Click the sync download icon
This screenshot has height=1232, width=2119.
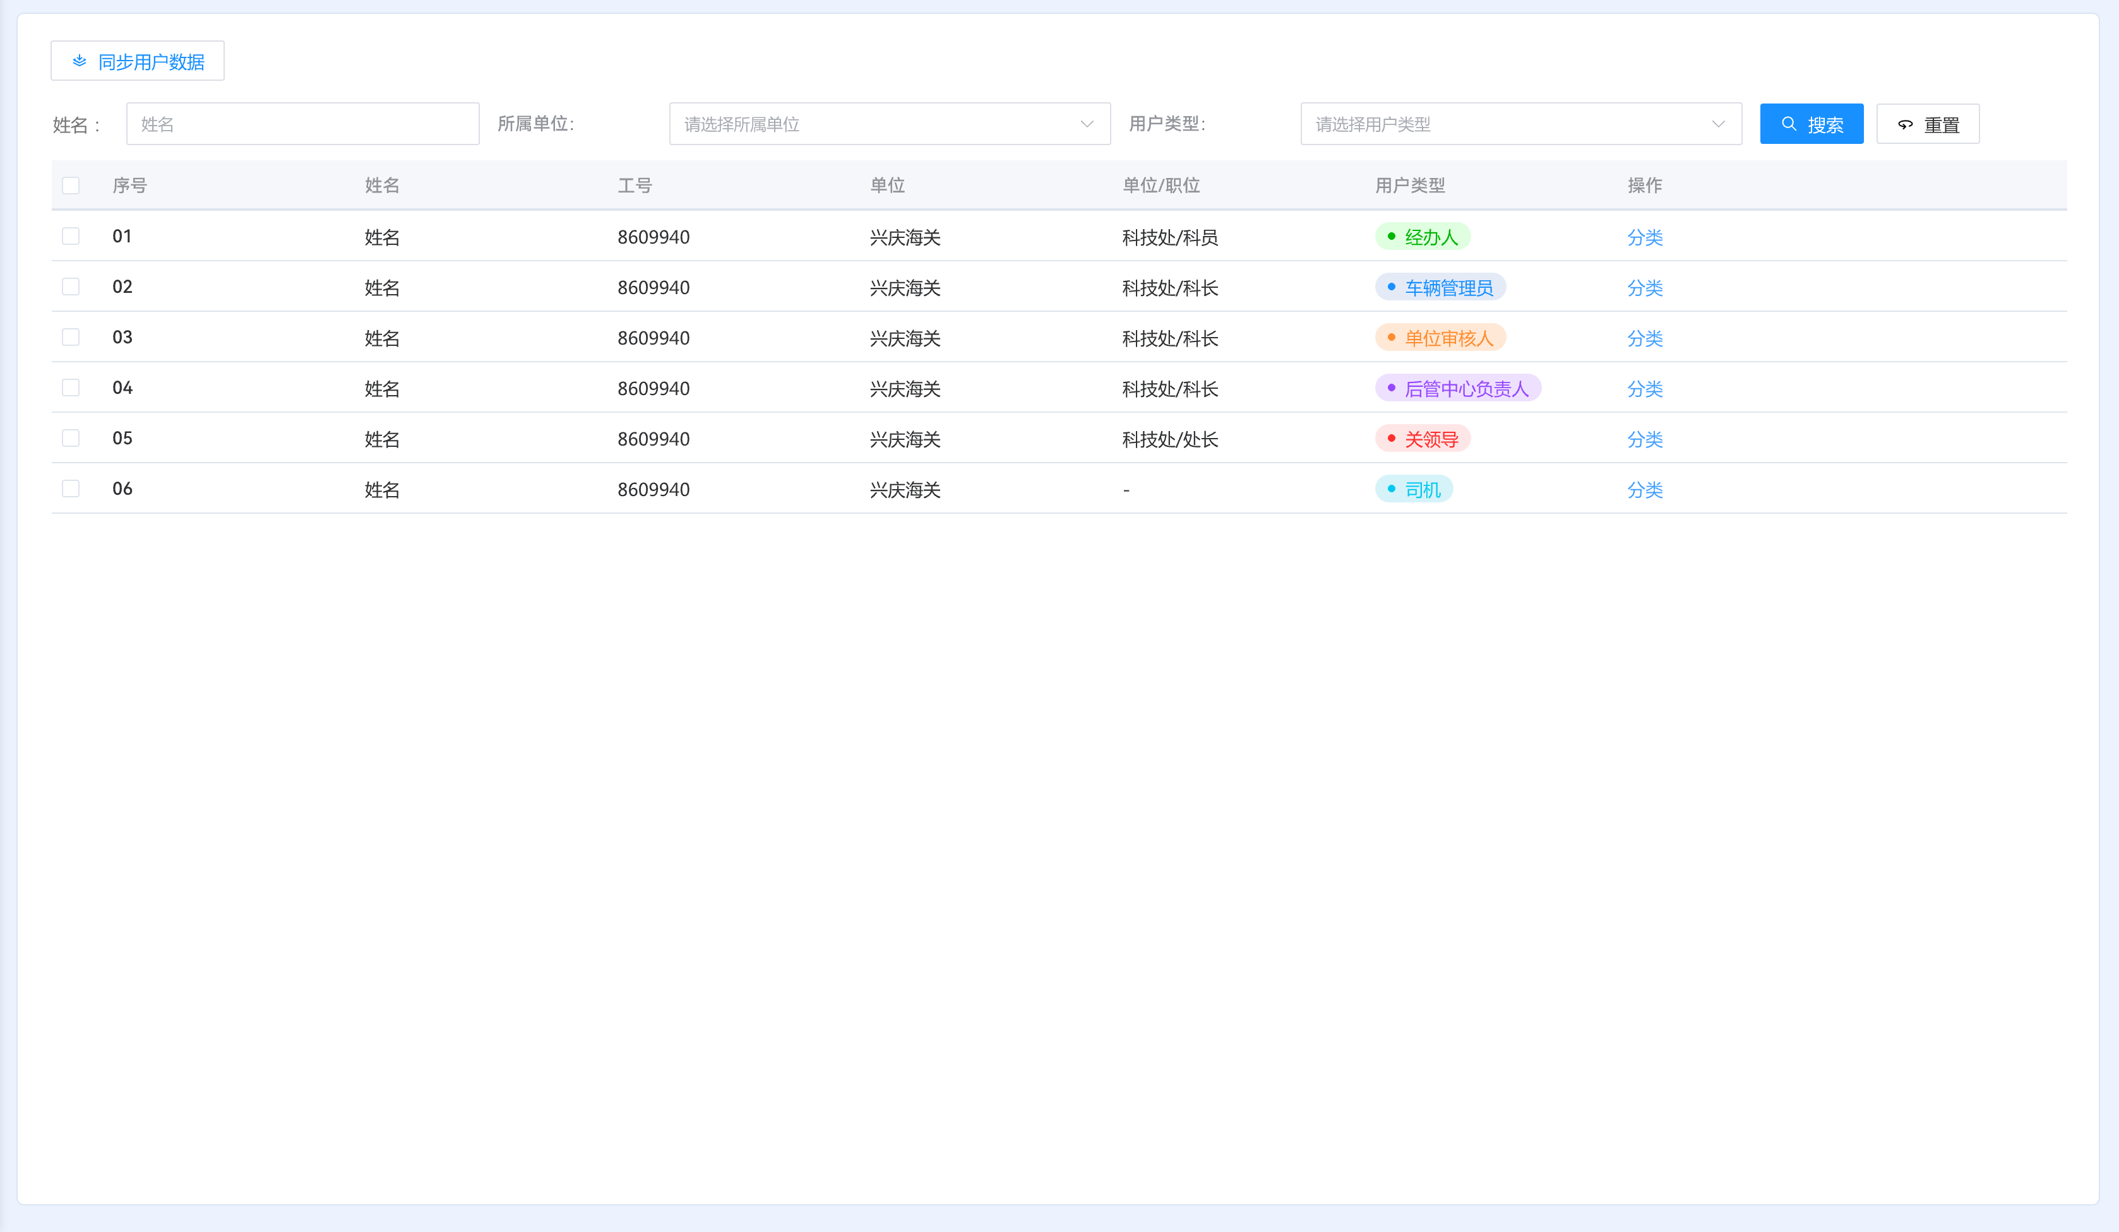(79, 61)
